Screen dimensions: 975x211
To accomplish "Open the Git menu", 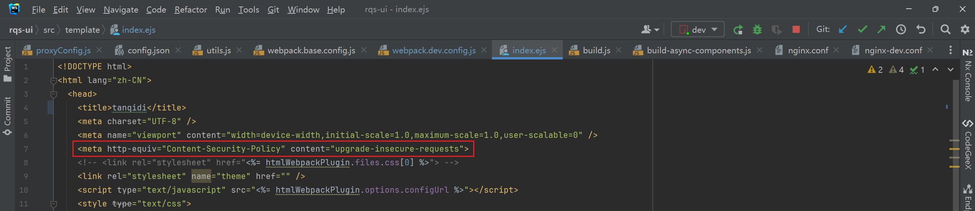I will click(273, 10).
